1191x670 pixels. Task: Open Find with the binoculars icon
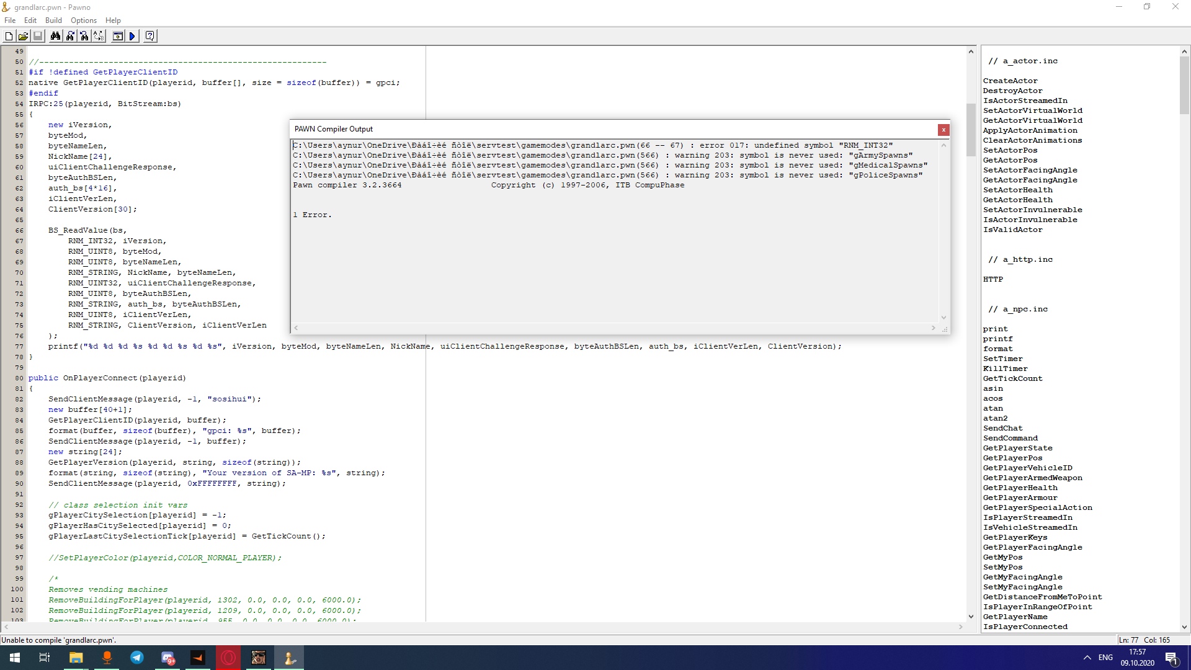pyautogui.click(x=55, y=36)
